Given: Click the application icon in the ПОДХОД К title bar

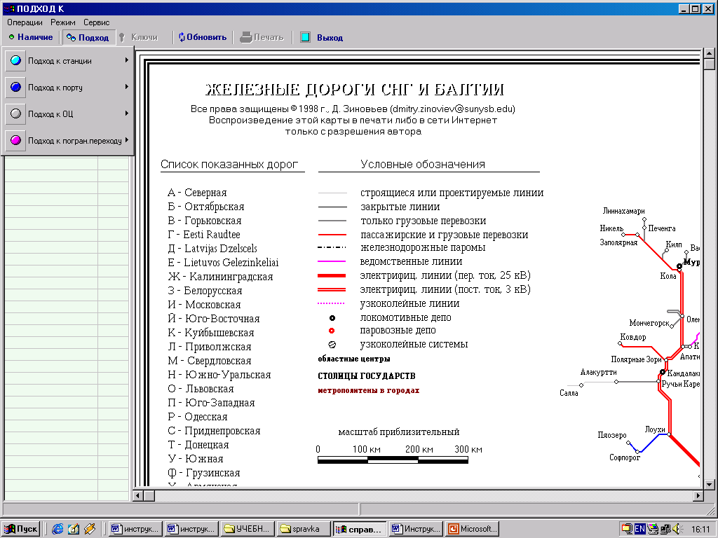Looking at the screenshot, I should coord(8,8).
